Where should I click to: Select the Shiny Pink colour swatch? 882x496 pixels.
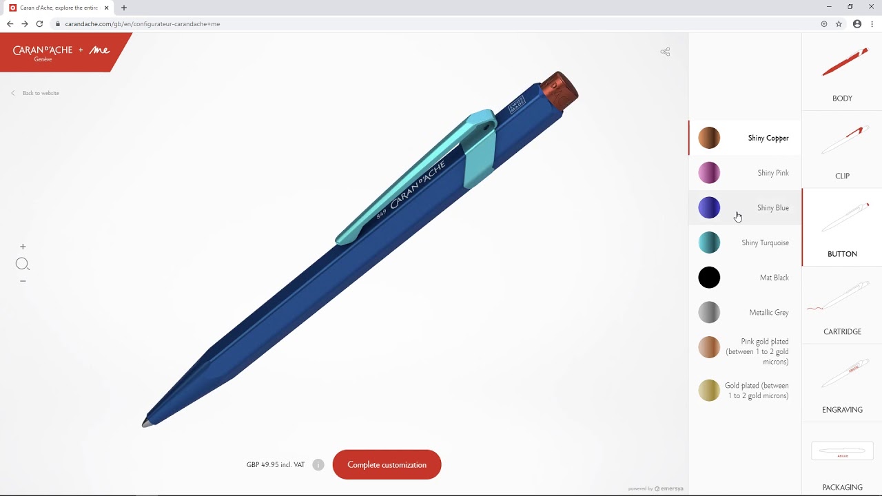click(x=709, y=173)
